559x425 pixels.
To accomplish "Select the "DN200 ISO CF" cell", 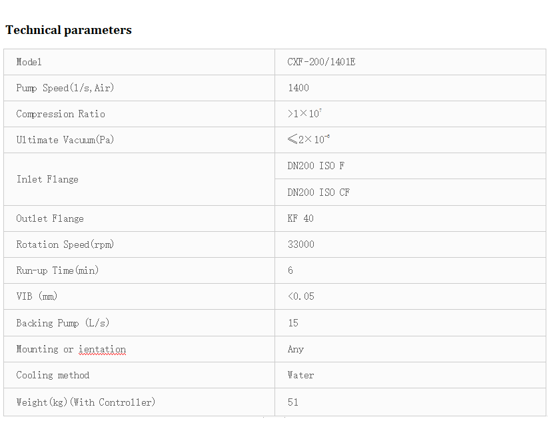I will 318,193.
